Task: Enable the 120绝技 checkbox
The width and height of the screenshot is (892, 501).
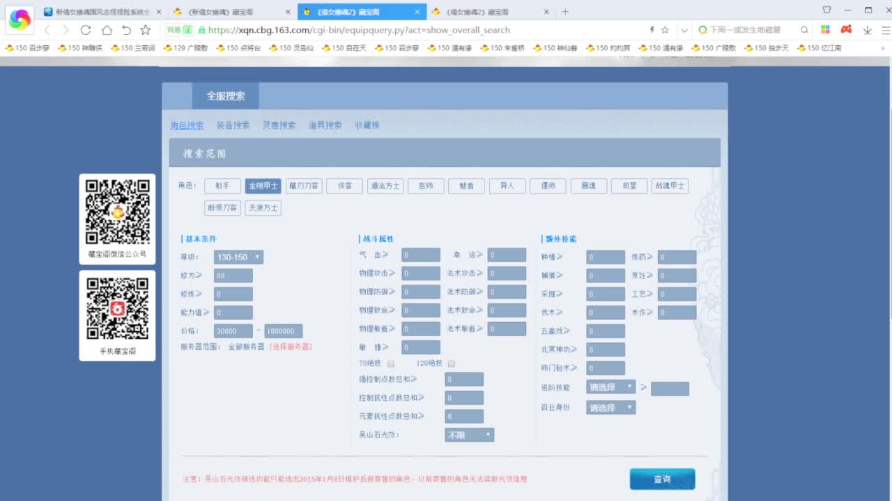Action: (x=451, y=363)
